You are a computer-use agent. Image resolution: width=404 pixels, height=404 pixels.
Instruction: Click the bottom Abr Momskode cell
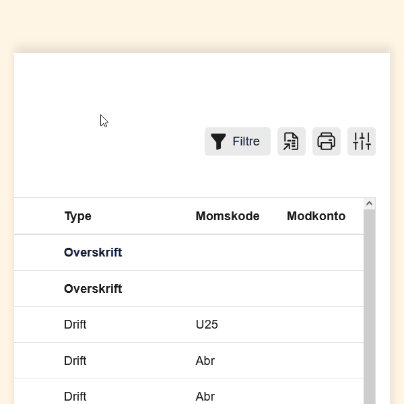205,396
